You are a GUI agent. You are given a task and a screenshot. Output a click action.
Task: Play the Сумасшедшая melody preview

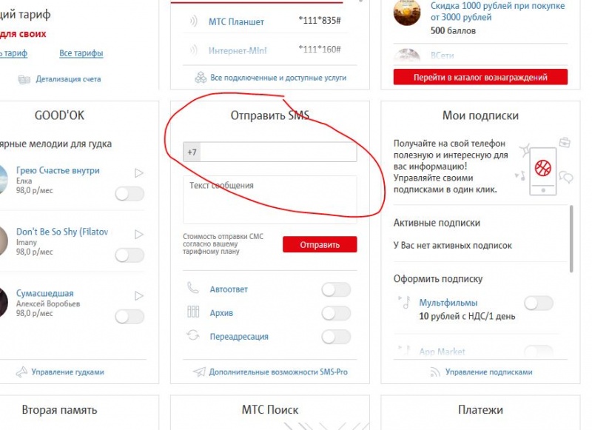pyautogui.click(x=139, y=295)
